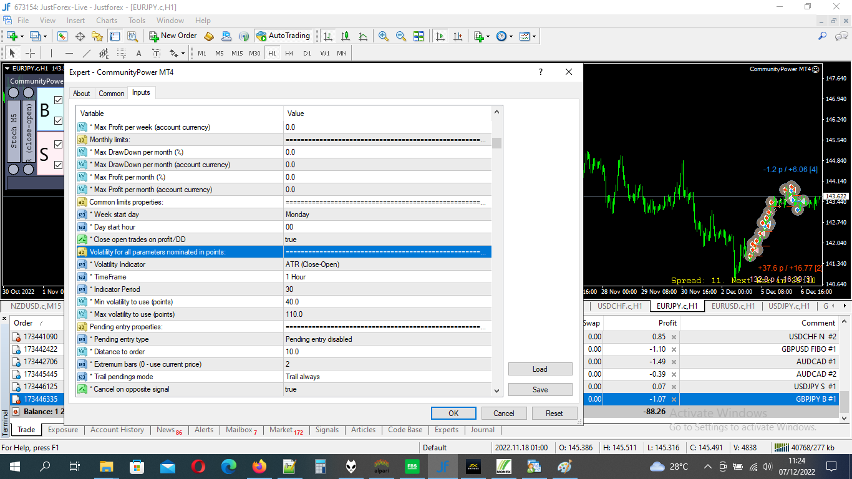Switch to the About tab
The height and width of the screenshot is (479, 852).
82,94
